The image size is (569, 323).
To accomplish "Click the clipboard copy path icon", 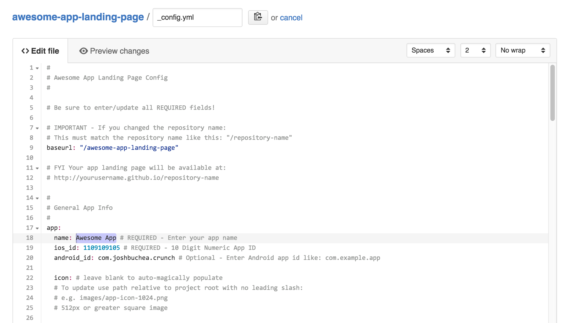I will 258,17.
